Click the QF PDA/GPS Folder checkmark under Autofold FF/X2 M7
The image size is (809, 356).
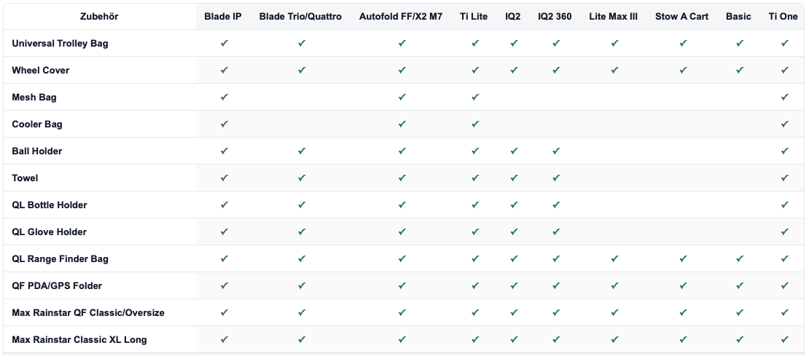[402, 285]
